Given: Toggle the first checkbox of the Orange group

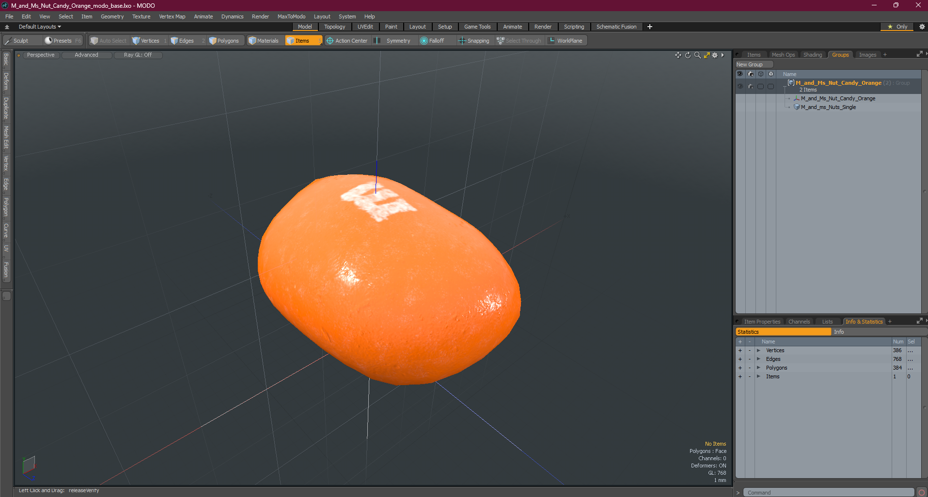Looking at the screenshot, I should coord(760,86).
